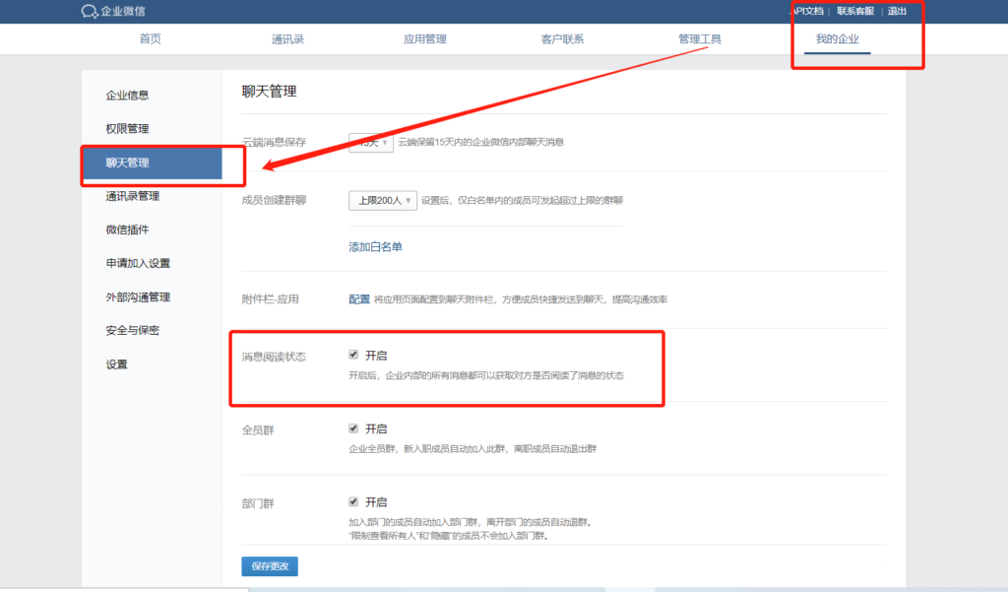Screen dimensions: 1008x592
Task: Switch to the 通讯录 tab
Action: 287,39
